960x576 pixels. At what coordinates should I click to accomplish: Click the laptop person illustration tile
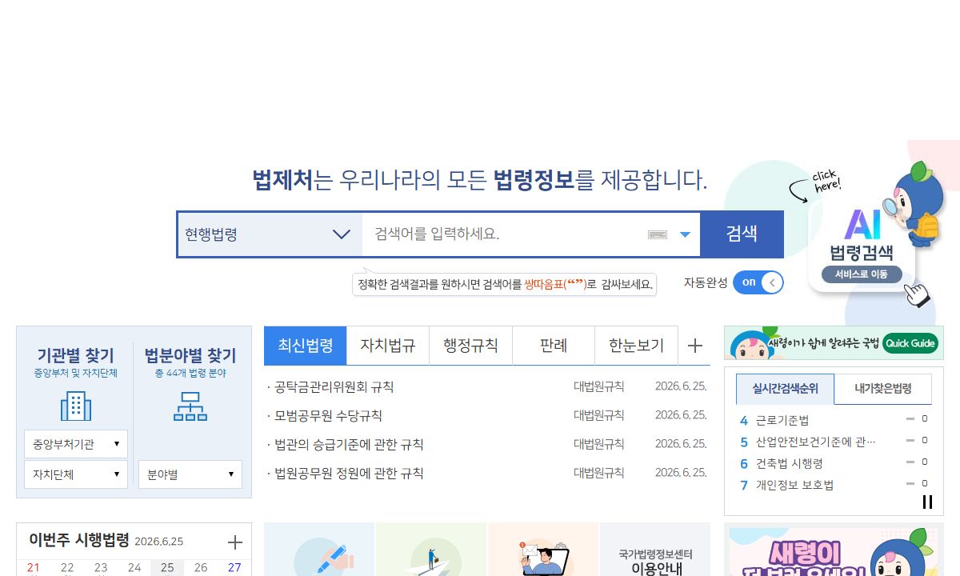pyautogui.click(x=543, y=550)
